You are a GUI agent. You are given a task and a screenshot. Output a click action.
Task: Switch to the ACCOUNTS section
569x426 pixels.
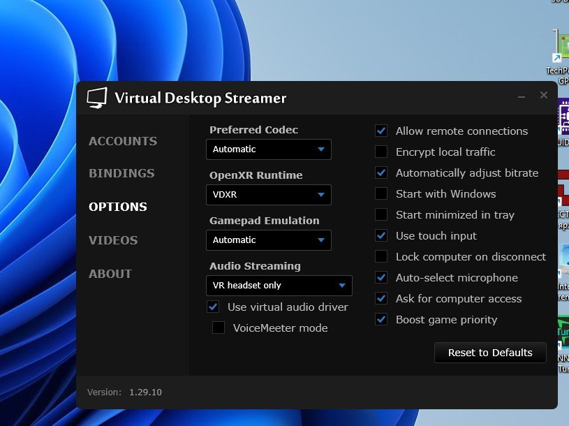(123, 141)
